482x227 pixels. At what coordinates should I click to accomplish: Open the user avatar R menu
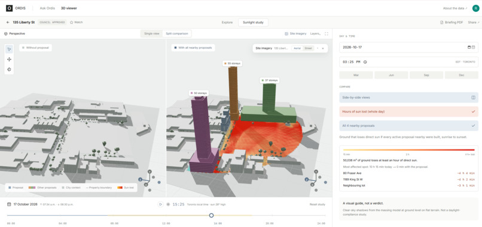click(475, 8)
